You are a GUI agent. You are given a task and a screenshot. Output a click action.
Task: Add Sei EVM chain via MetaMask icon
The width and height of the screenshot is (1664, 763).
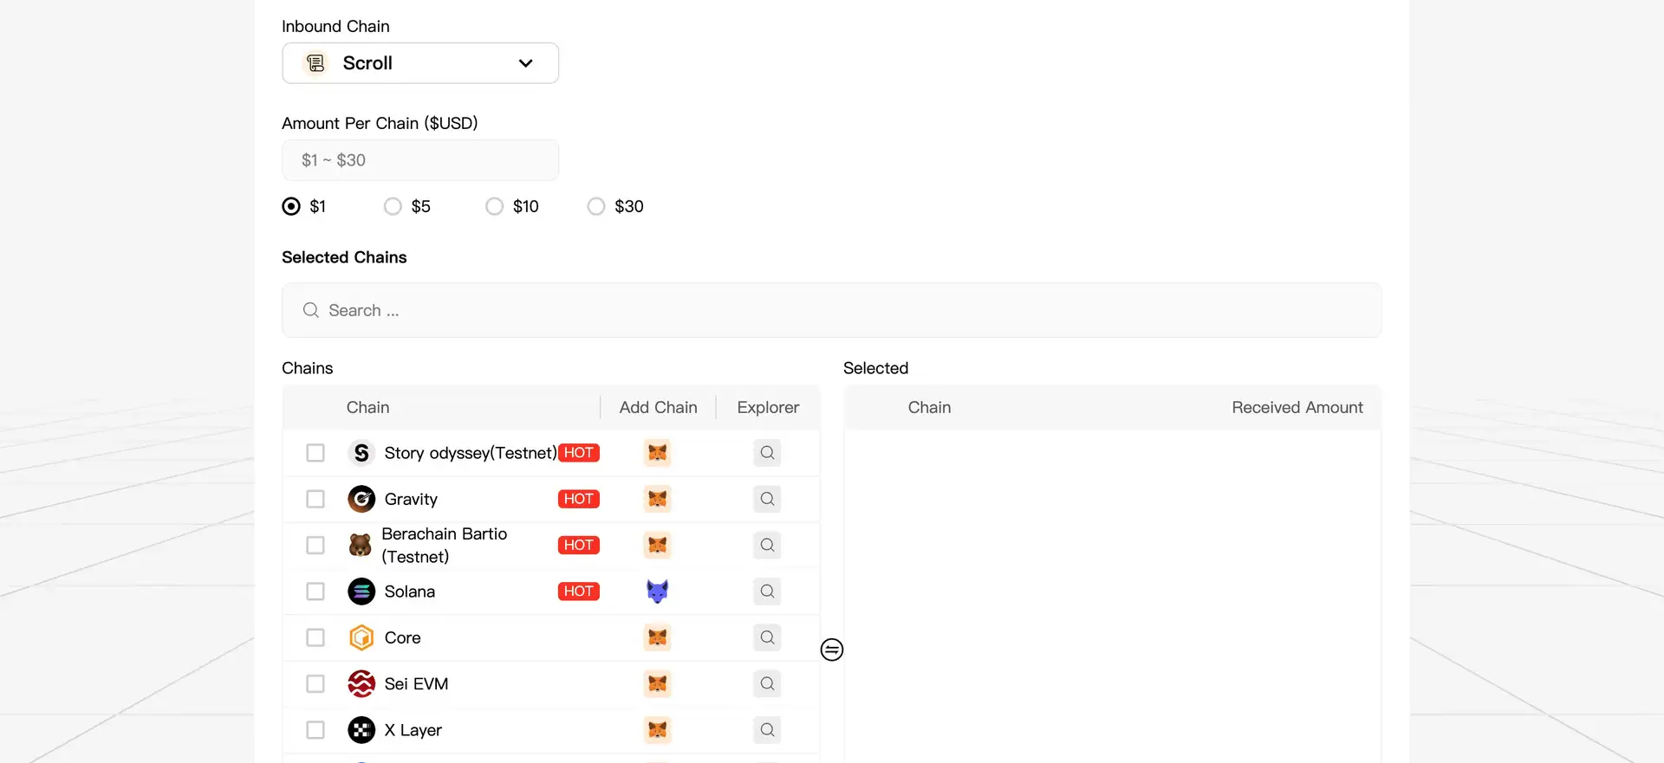point(658,684)
